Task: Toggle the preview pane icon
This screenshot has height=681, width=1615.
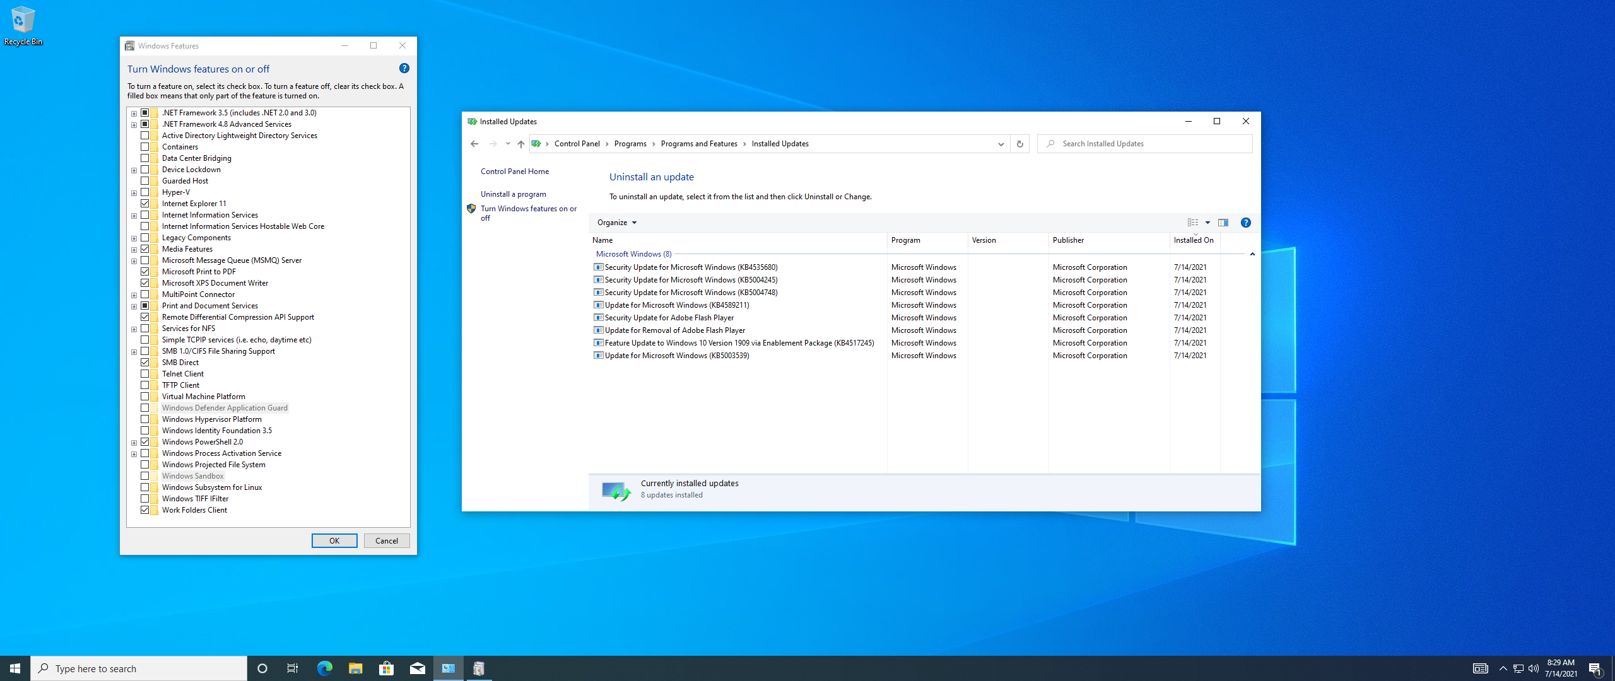Action: [1223, 223]
